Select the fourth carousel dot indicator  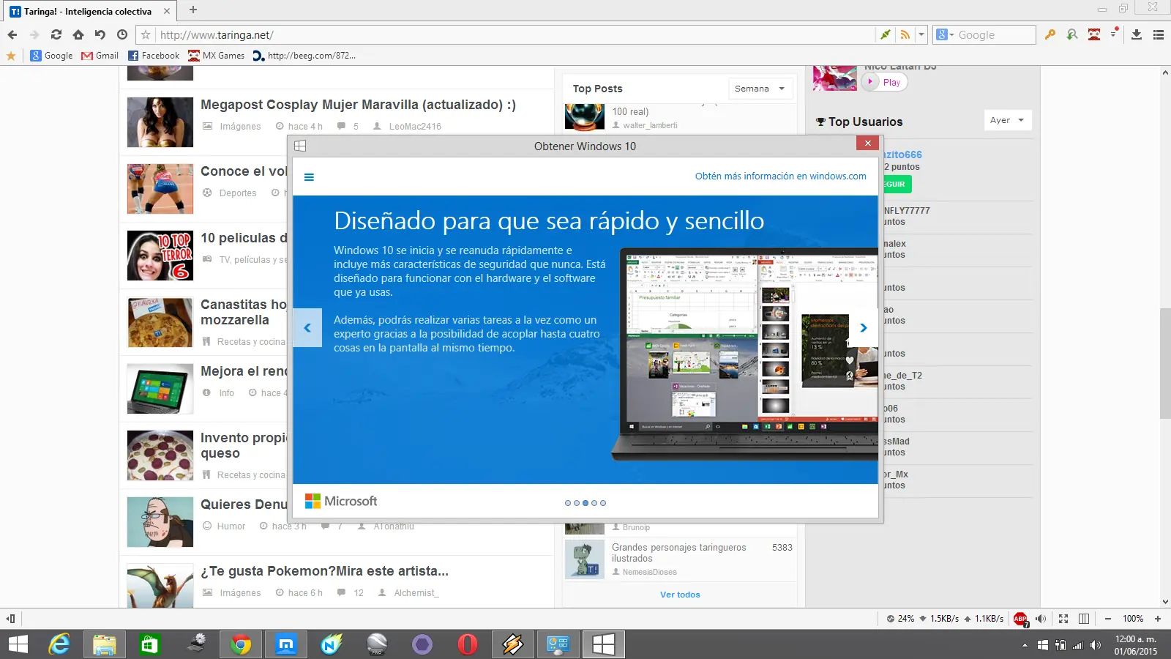click(594, 503)
